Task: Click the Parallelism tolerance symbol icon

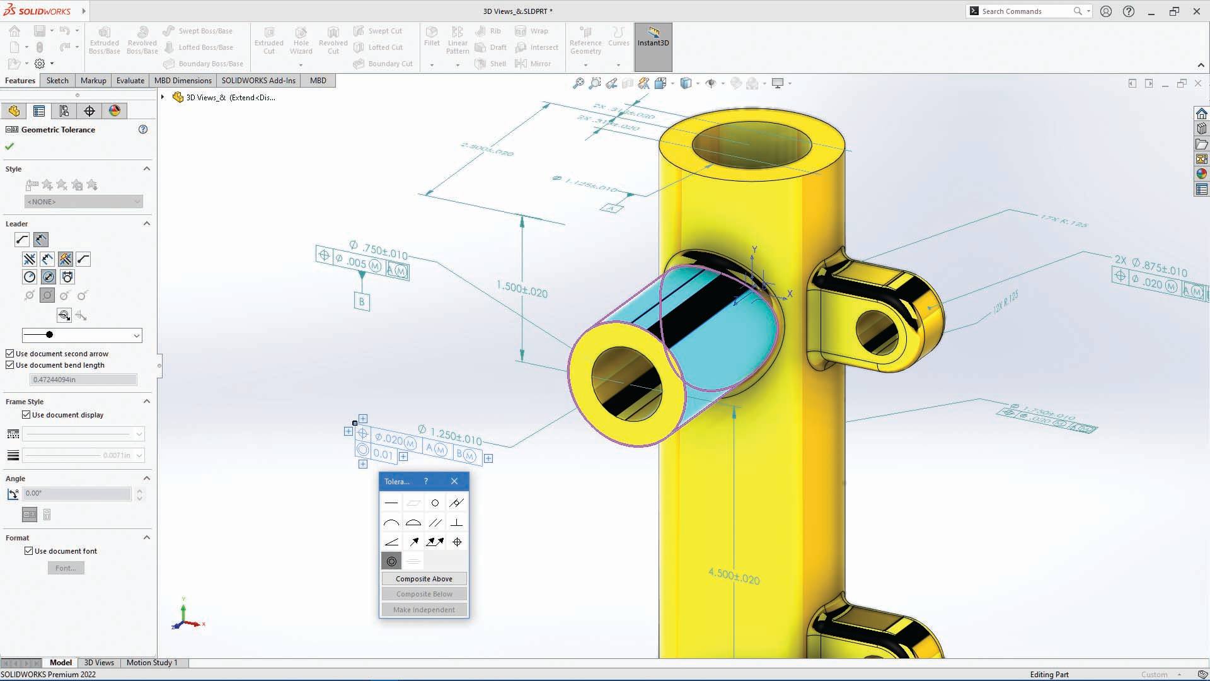Action: (435, 522)
